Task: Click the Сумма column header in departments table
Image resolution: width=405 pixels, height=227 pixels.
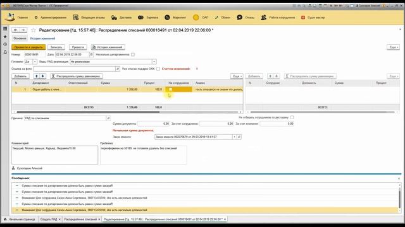Action: tap(119, 83)
